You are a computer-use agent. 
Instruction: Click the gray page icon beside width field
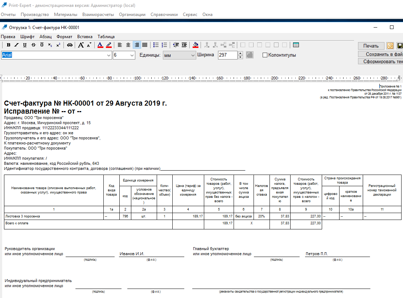coord(250,55)
